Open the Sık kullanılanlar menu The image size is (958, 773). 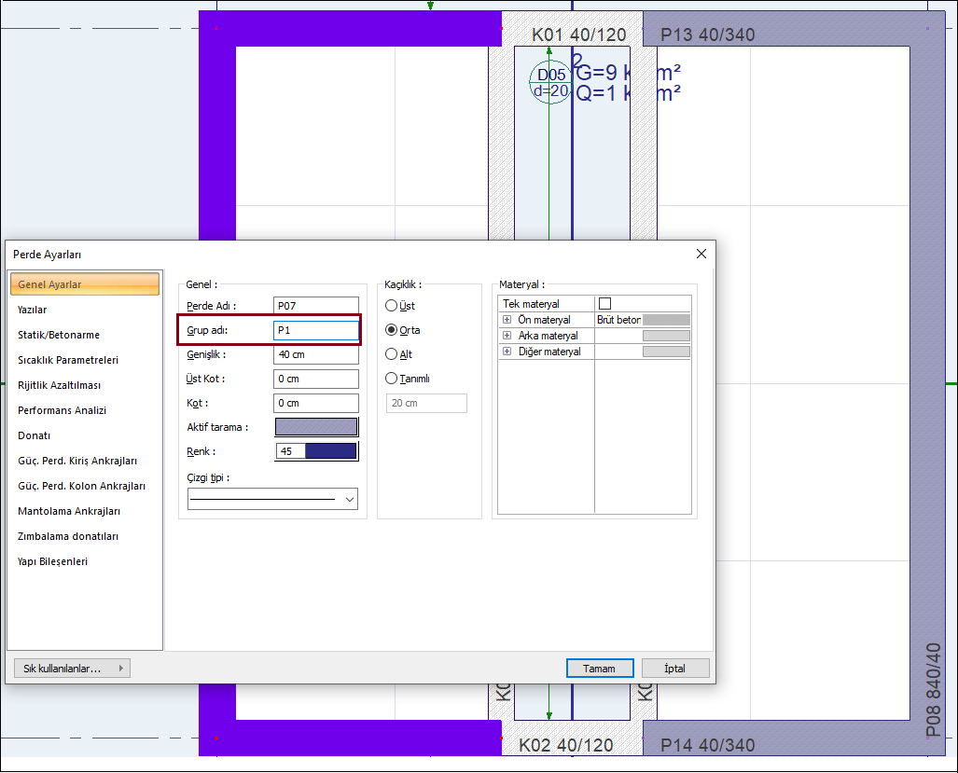(x=72, y=669)
